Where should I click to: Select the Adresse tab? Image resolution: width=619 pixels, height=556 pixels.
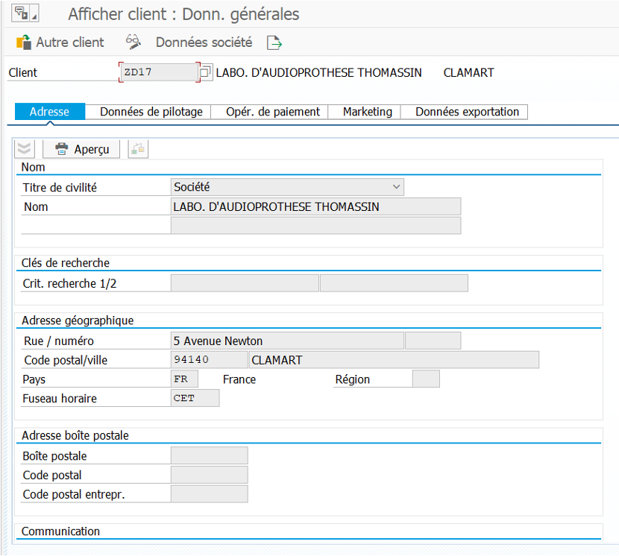pos(49,112)
